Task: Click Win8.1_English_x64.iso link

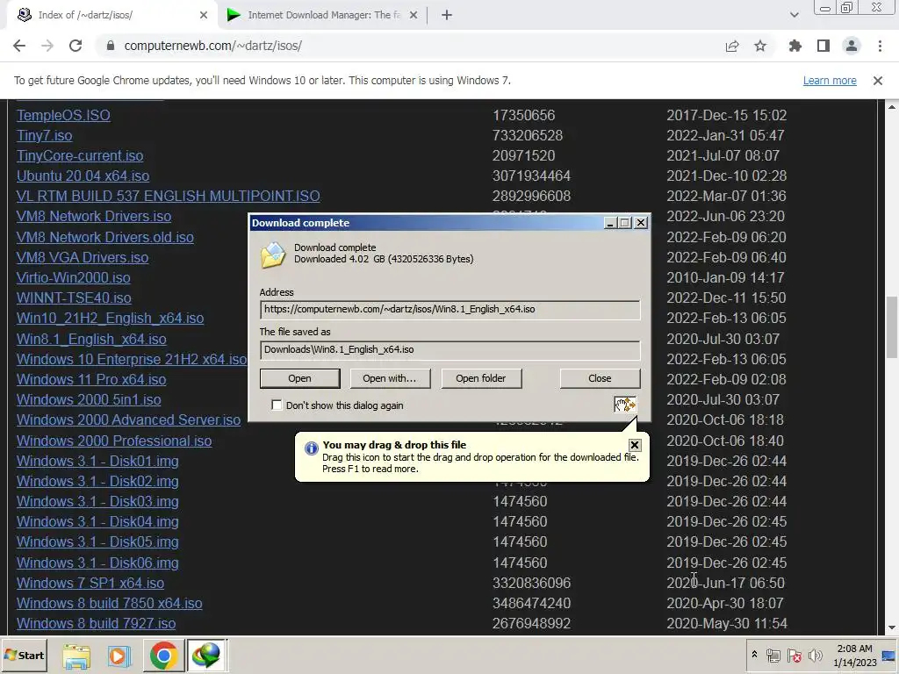Action: [x=91, y=340]
